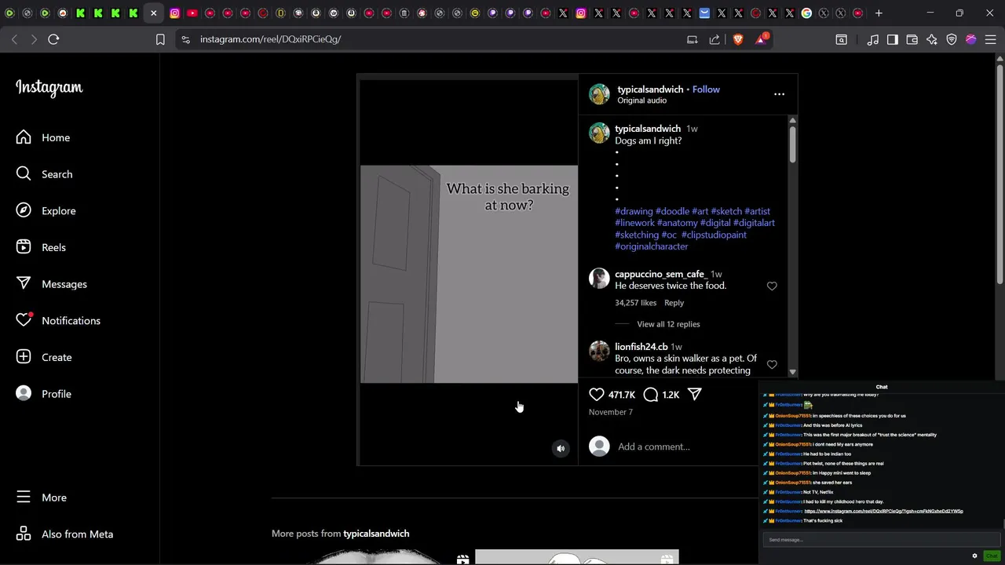Viewport: 1005px width, 565px height.
Task: Open Search in the Instagram sidebar
Action: [44, 174]
